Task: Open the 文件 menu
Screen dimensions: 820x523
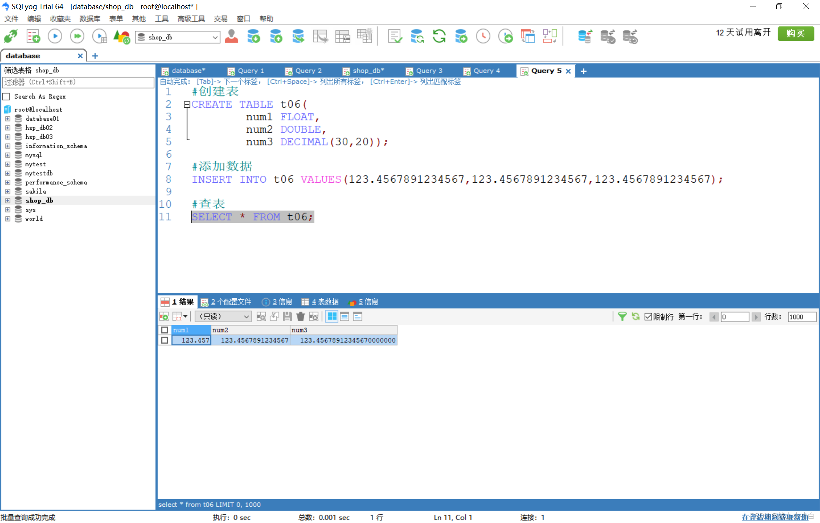Action: pyautogui.click(x=11, y=19)
